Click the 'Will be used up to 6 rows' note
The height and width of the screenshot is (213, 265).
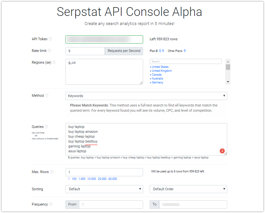tap(178, 171)
